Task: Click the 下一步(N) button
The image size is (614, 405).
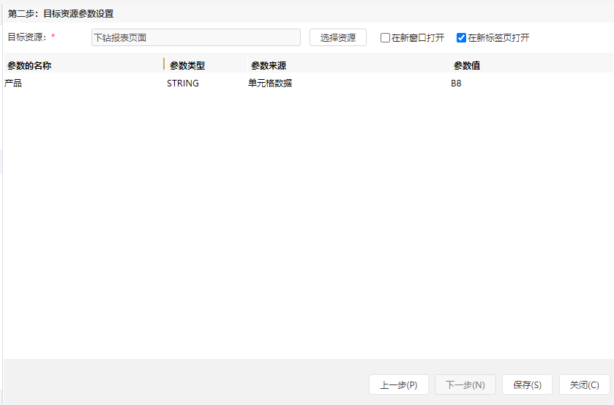Action: (x=465, y=384)
